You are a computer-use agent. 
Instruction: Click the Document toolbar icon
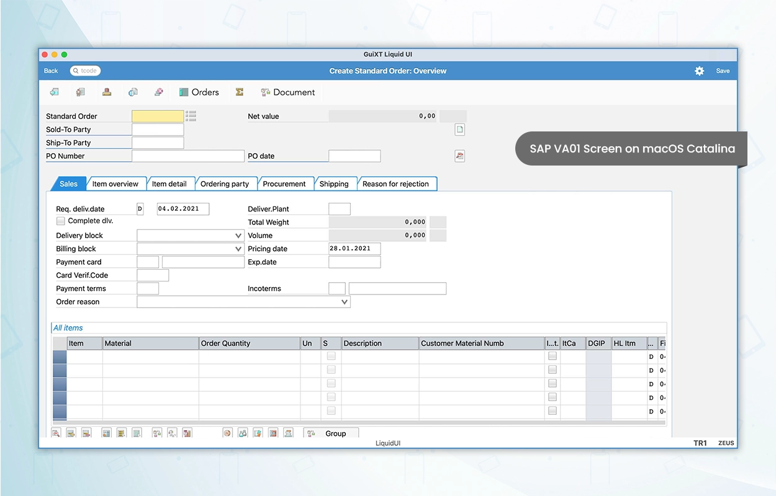pyautogui.click(x=265, y=92)
